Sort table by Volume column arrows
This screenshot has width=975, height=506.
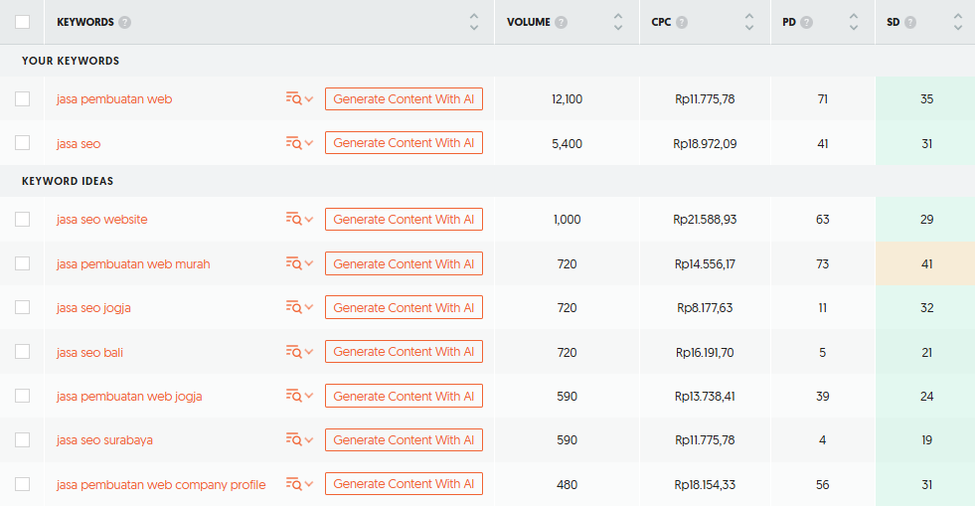point(618,22)
